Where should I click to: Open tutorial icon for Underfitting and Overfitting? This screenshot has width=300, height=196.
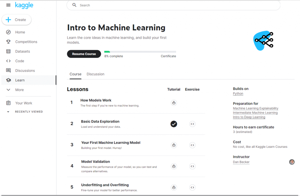point(174,187)
